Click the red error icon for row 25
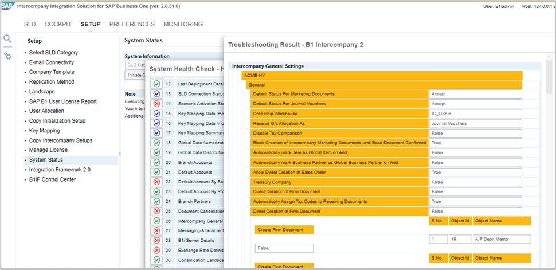Viewport: 556px width, 270px height. point(156,211)
